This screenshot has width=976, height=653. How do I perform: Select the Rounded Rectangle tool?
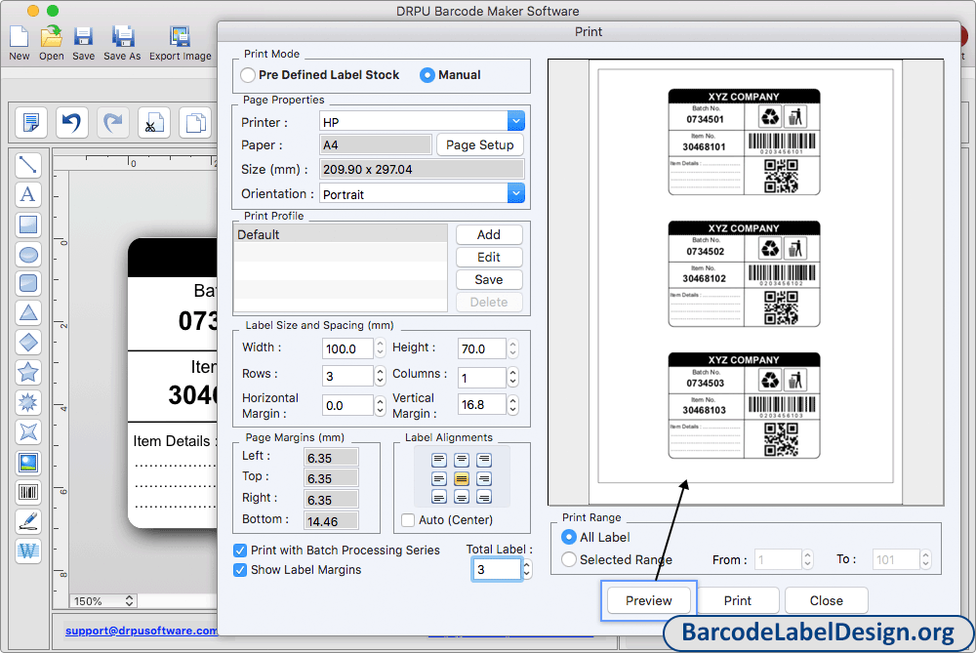coord(28,283)
